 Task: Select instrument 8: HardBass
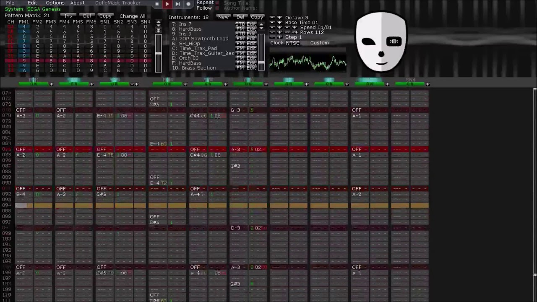point(187,29)
